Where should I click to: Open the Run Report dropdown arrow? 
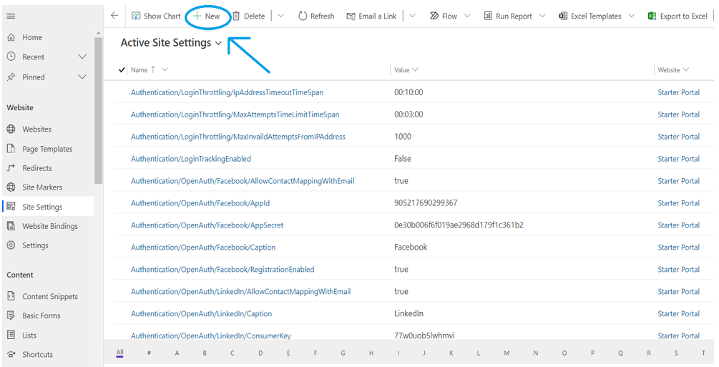coord(542,16)
